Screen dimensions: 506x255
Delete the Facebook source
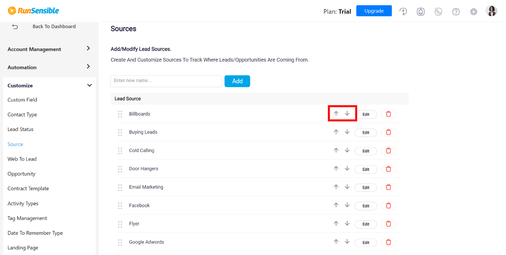coord(389,206)
